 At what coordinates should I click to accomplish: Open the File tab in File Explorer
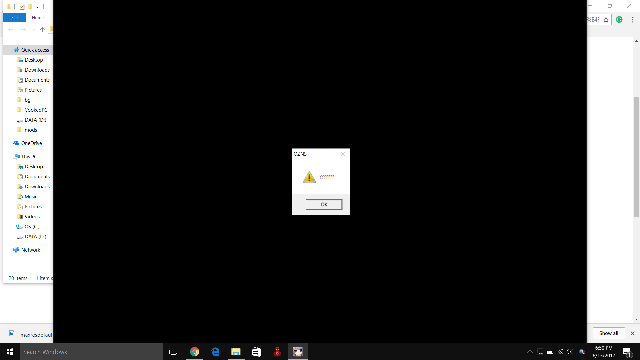pyautogui.click(x=14, y=17)
